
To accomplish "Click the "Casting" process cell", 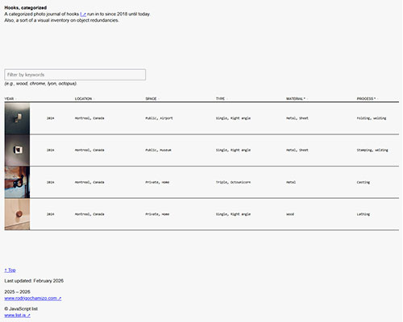I will pyautogui.click(x=364, y=182).
